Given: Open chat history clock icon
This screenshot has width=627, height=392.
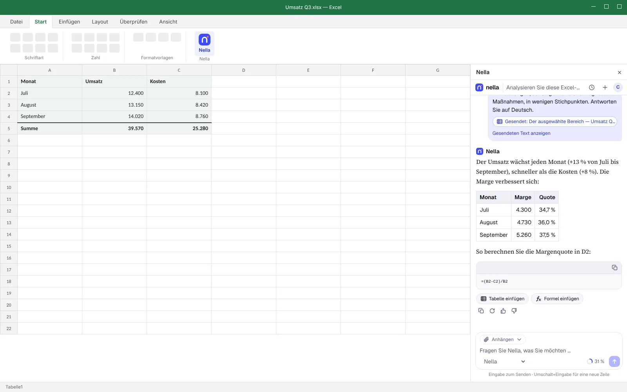Looking at the screenshot, I should [x=592, y=87].
